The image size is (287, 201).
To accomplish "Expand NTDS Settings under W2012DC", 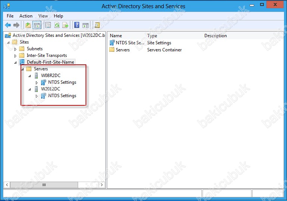I will (37, 96).
